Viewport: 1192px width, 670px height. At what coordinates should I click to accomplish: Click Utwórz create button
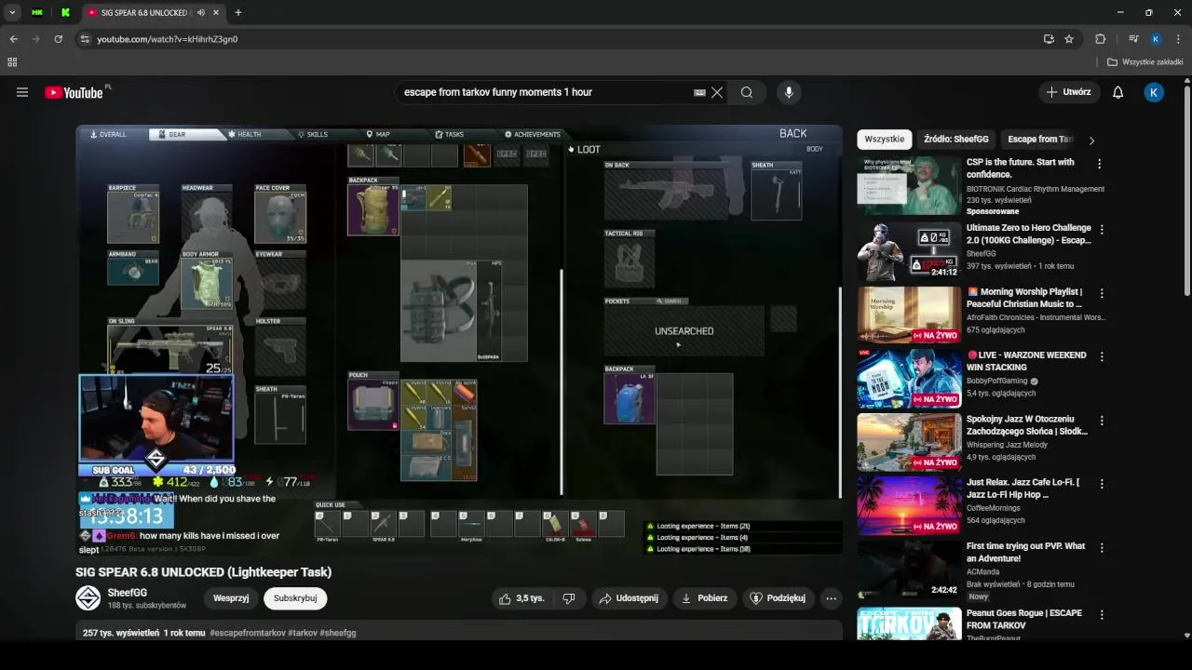[x=1069, y=92]
